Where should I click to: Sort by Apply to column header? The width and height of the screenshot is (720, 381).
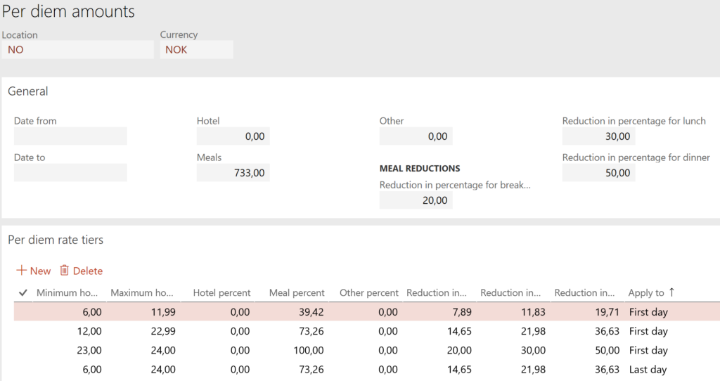click(x=646, y=292)
